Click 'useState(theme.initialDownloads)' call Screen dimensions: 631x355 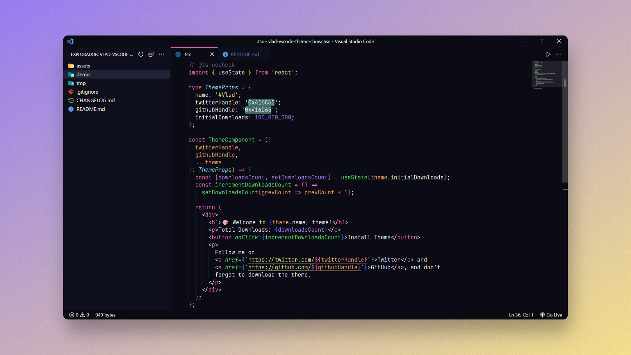click(394, 177)
